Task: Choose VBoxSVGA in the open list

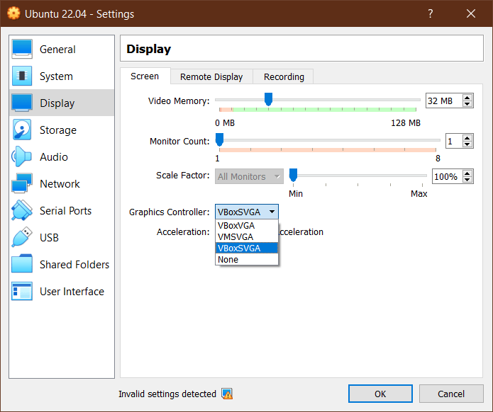Action: click(x=247, y=248)
